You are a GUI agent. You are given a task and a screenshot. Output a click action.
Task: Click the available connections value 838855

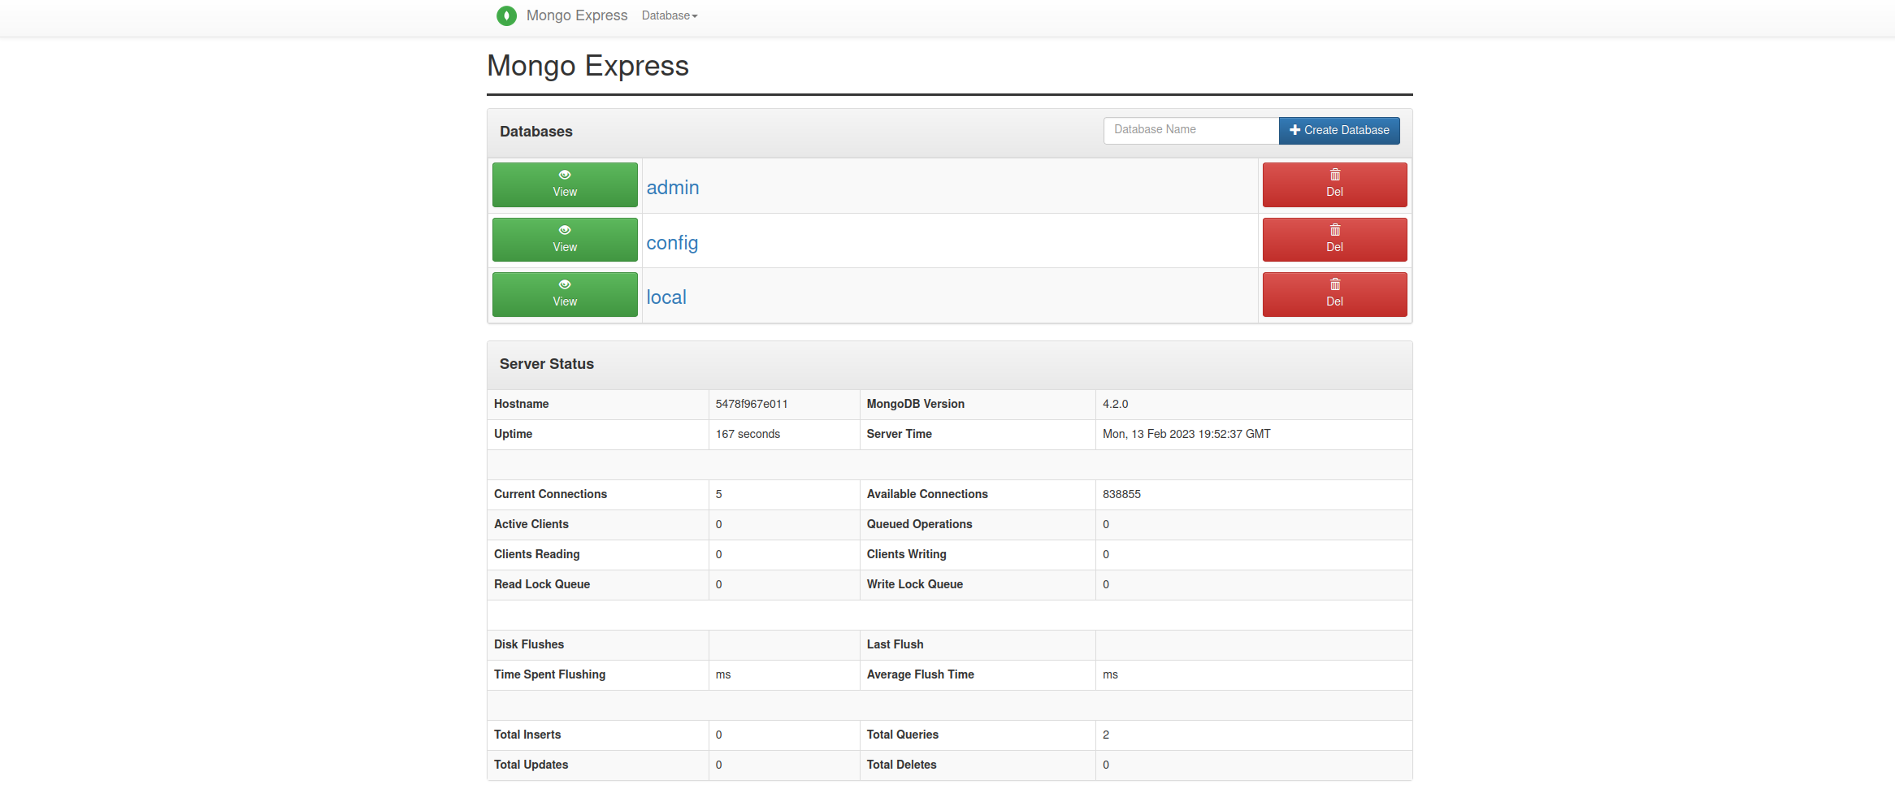point(1121,494)
